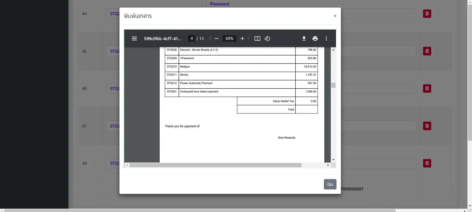Open the PDF sidebar hamburger menu
This screenshot has width=472, height=212.
[134, 38]
